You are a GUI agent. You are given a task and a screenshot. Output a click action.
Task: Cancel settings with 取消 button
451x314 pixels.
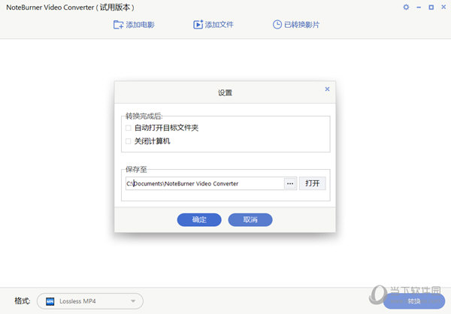point(250,219)
